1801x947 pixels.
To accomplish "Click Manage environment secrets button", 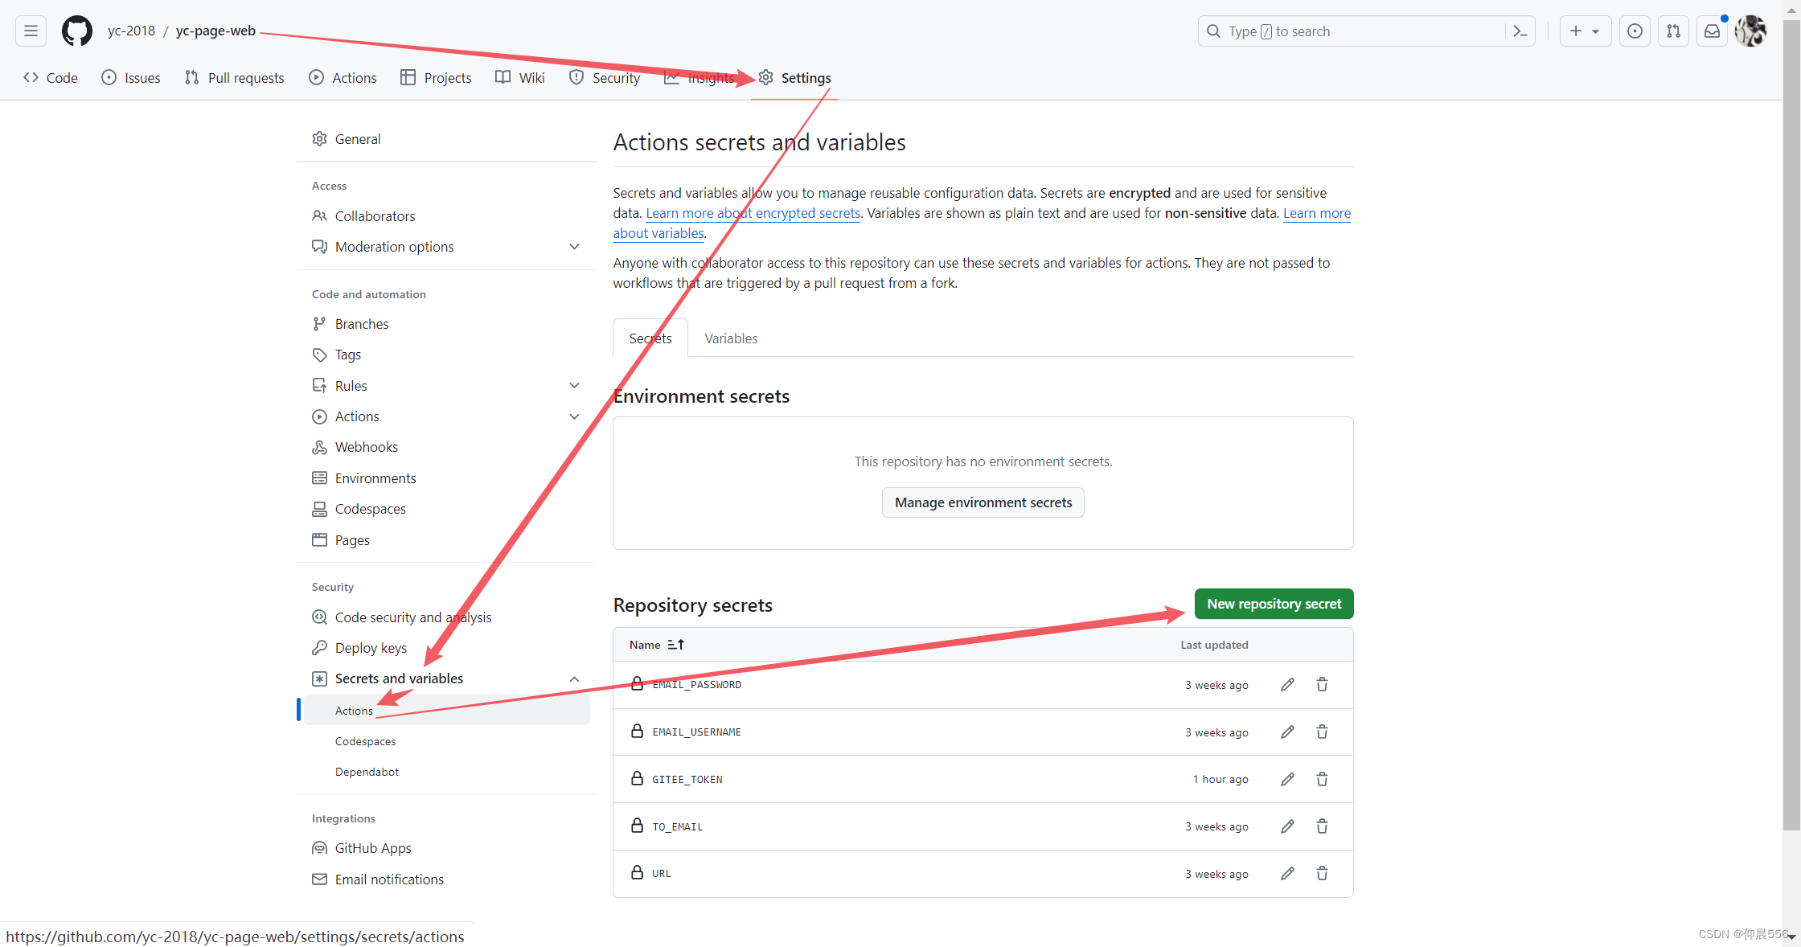I will (x=984, y=502).
